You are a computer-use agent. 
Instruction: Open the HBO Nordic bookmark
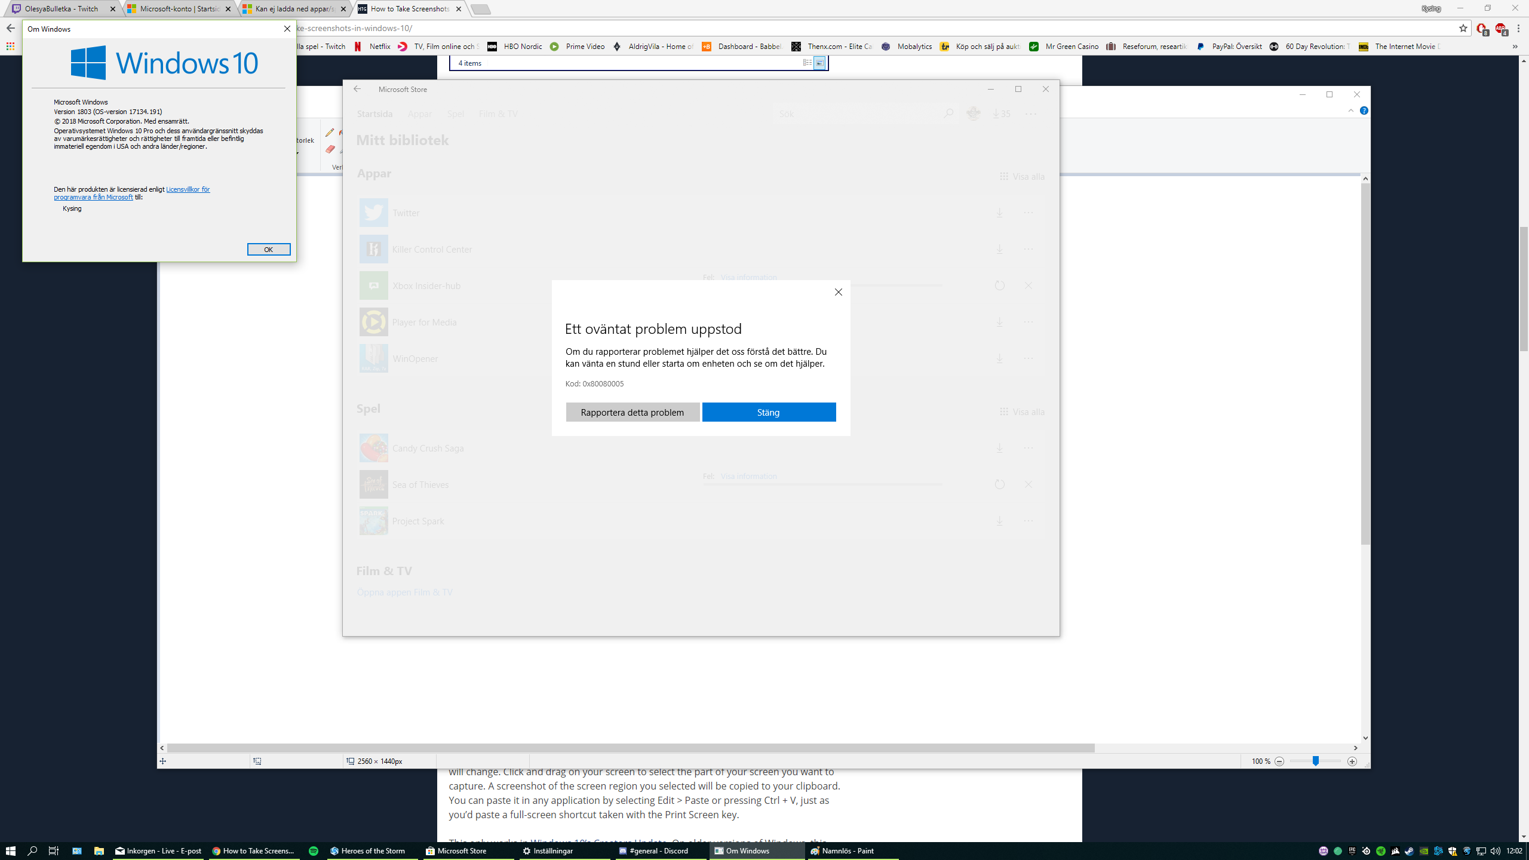point(515,47)
